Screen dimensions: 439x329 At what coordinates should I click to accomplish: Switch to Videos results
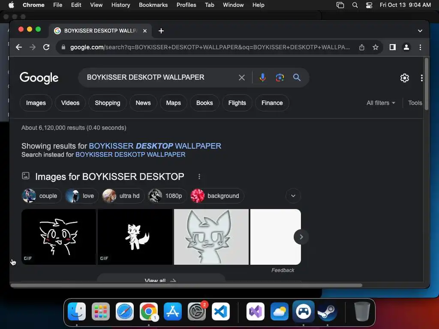tap(70, 103)
